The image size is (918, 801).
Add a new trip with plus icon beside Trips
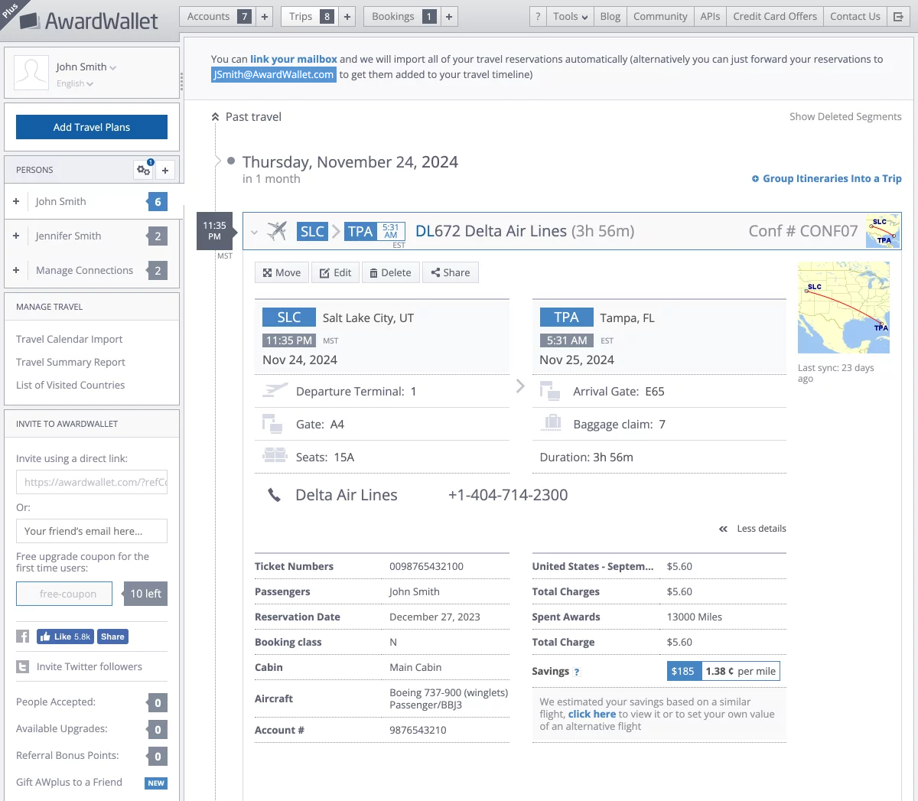[x=347, y=16]
